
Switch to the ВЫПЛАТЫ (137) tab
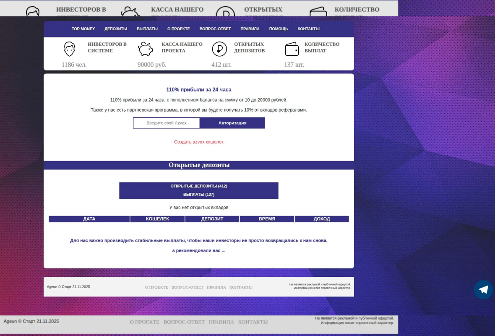pyautogui.click(x=199, y=195)
